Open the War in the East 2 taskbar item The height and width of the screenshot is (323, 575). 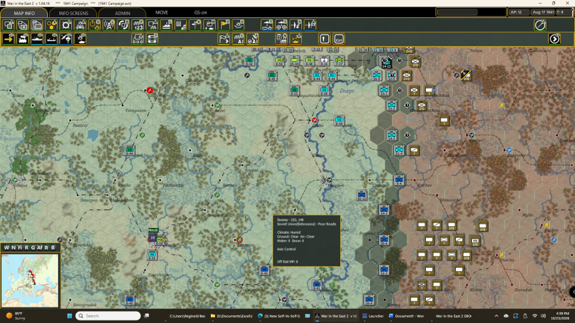tap(336, 316)
